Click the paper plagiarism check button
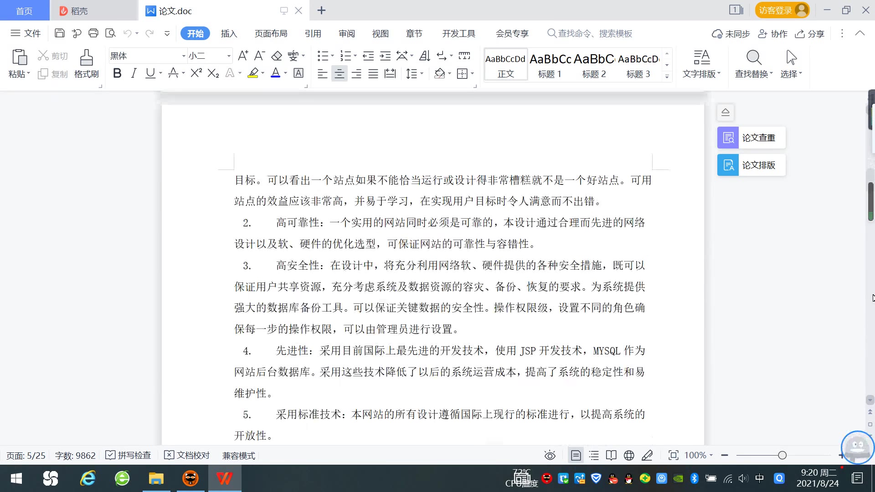The height and width of the screenshot is (492, 875). point(751,138)
